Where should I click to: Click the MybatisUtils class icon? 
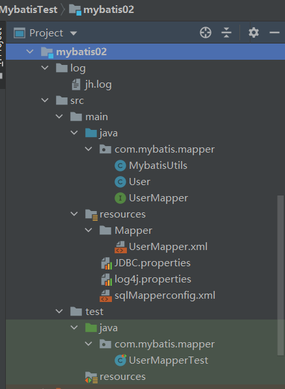[120, 166]
